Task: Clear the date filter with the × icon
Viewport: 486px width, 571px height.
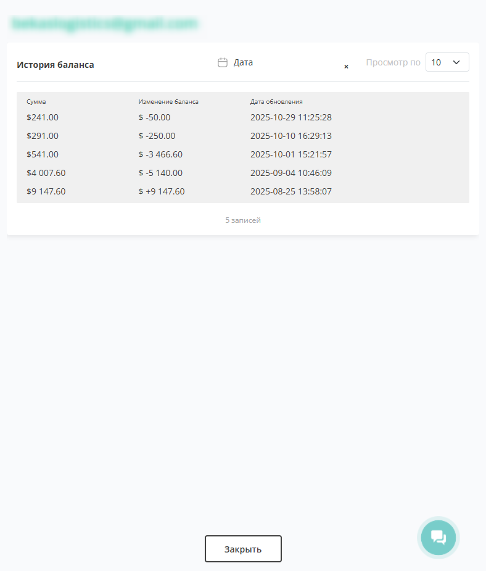Action: (346, 66)
